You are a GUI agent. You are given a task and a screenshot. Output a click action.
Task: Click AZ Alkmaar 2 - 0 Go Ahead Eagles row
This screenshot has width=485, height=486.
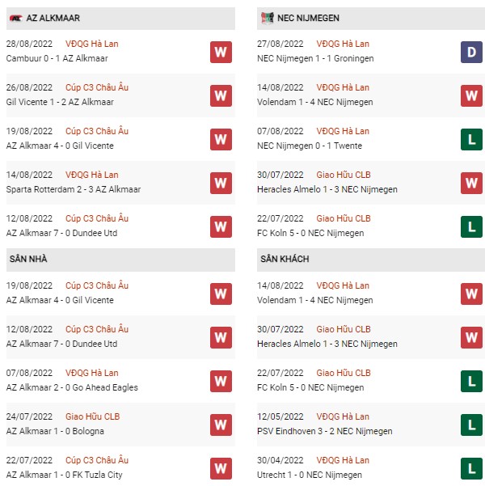tap(120, 381)
